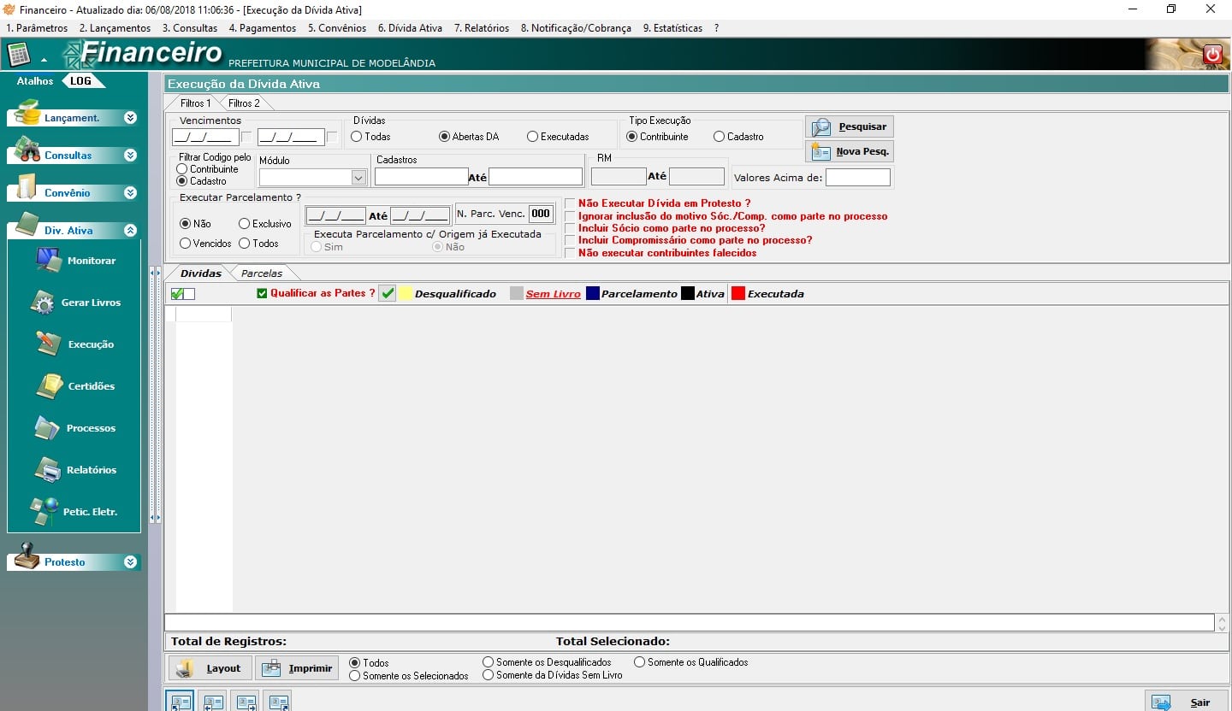Open the Execução sidebar icon
The image size is (1232, 711).
[x=49, y=344]
